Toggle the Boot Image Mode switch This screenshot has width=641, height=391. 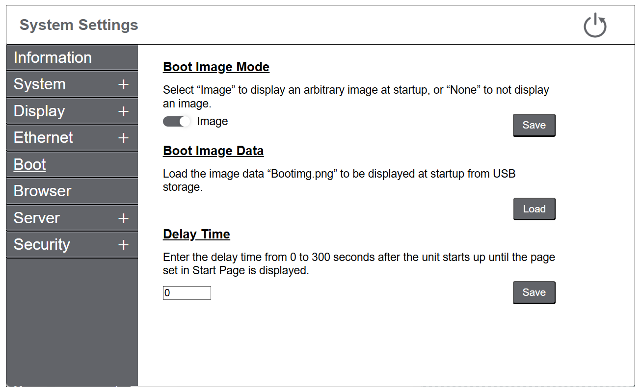[177, 122]
